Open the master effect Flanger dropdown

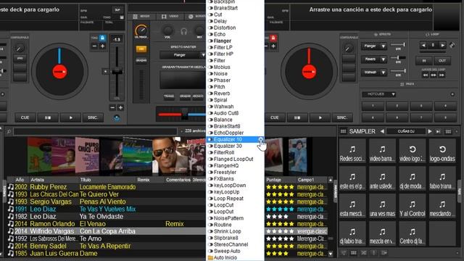(x=183, y=55)
